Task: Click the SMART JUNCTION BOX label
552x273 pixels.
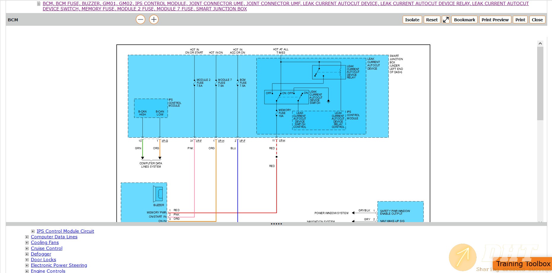Action: [x=396, y=64]
